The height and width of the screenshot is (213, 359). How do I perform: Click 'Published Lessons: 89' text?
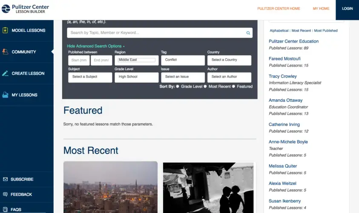point(288,48)
